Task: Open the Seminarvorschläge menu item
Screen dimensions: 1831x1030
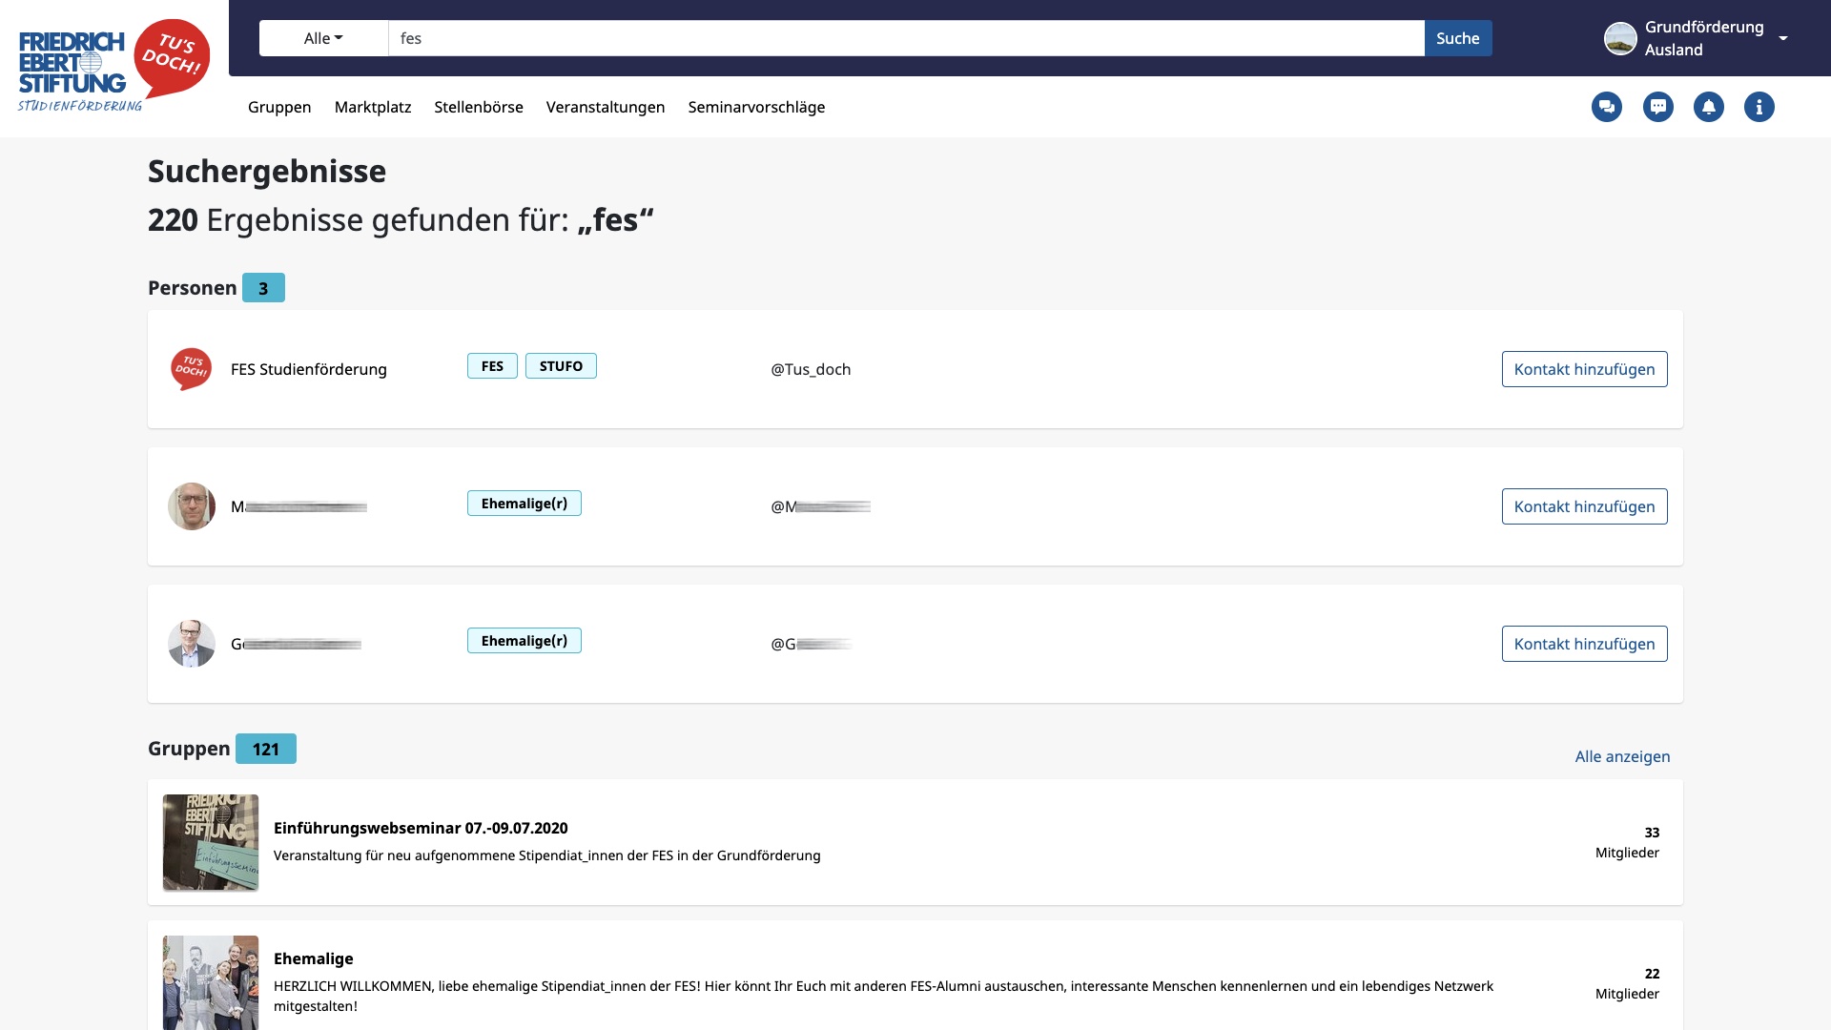Action: coord(756,107)
